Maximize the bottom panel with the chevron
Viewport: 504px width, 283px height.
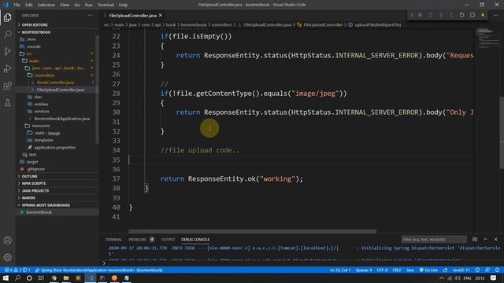click(485, 239)
